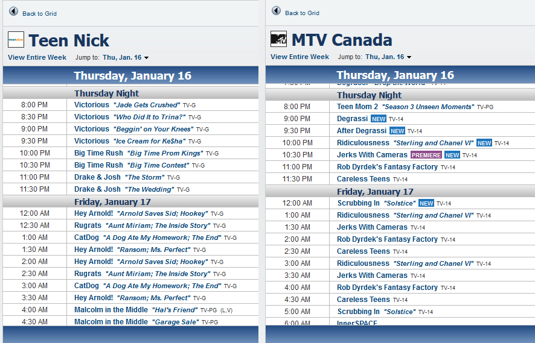View Teen Nick's entire week schedule
This screenshot has width=535, height=343.
coord(37,57)
